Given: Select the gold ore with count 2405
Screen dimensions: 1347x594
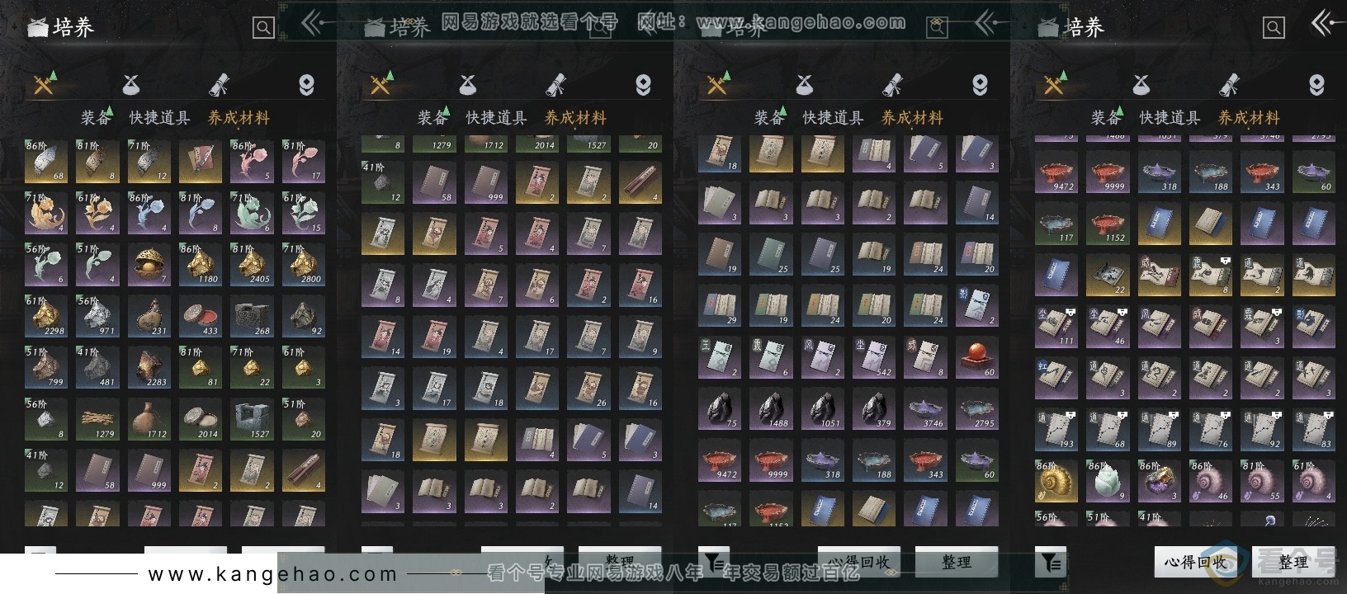Looking at the screenshot, I should [x=252, y=264].
